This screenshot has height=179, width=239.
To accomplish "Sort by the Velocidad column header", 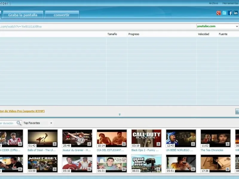I will click(x=203, y=34).
